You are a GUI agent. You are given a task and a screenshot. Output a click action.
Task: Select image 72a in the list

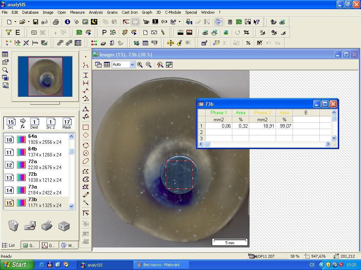pos(36,165)
